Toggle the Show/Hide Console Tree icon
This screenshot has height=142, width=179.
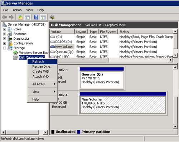(x=27, y=17)
